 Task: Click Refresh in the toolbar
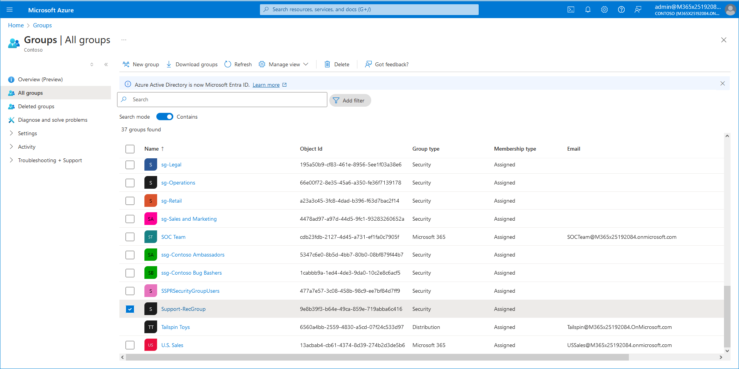(238, 64)
